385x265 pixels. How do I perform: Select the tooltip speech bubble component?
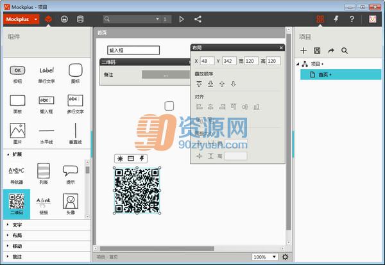(x=71, y=174)
